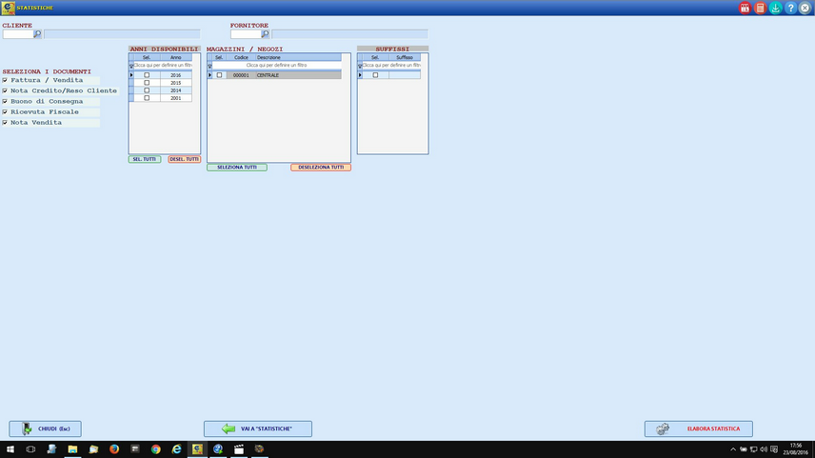Click the Fornitore search magnifier icon

pyautogui.click(x=266, y=33)
